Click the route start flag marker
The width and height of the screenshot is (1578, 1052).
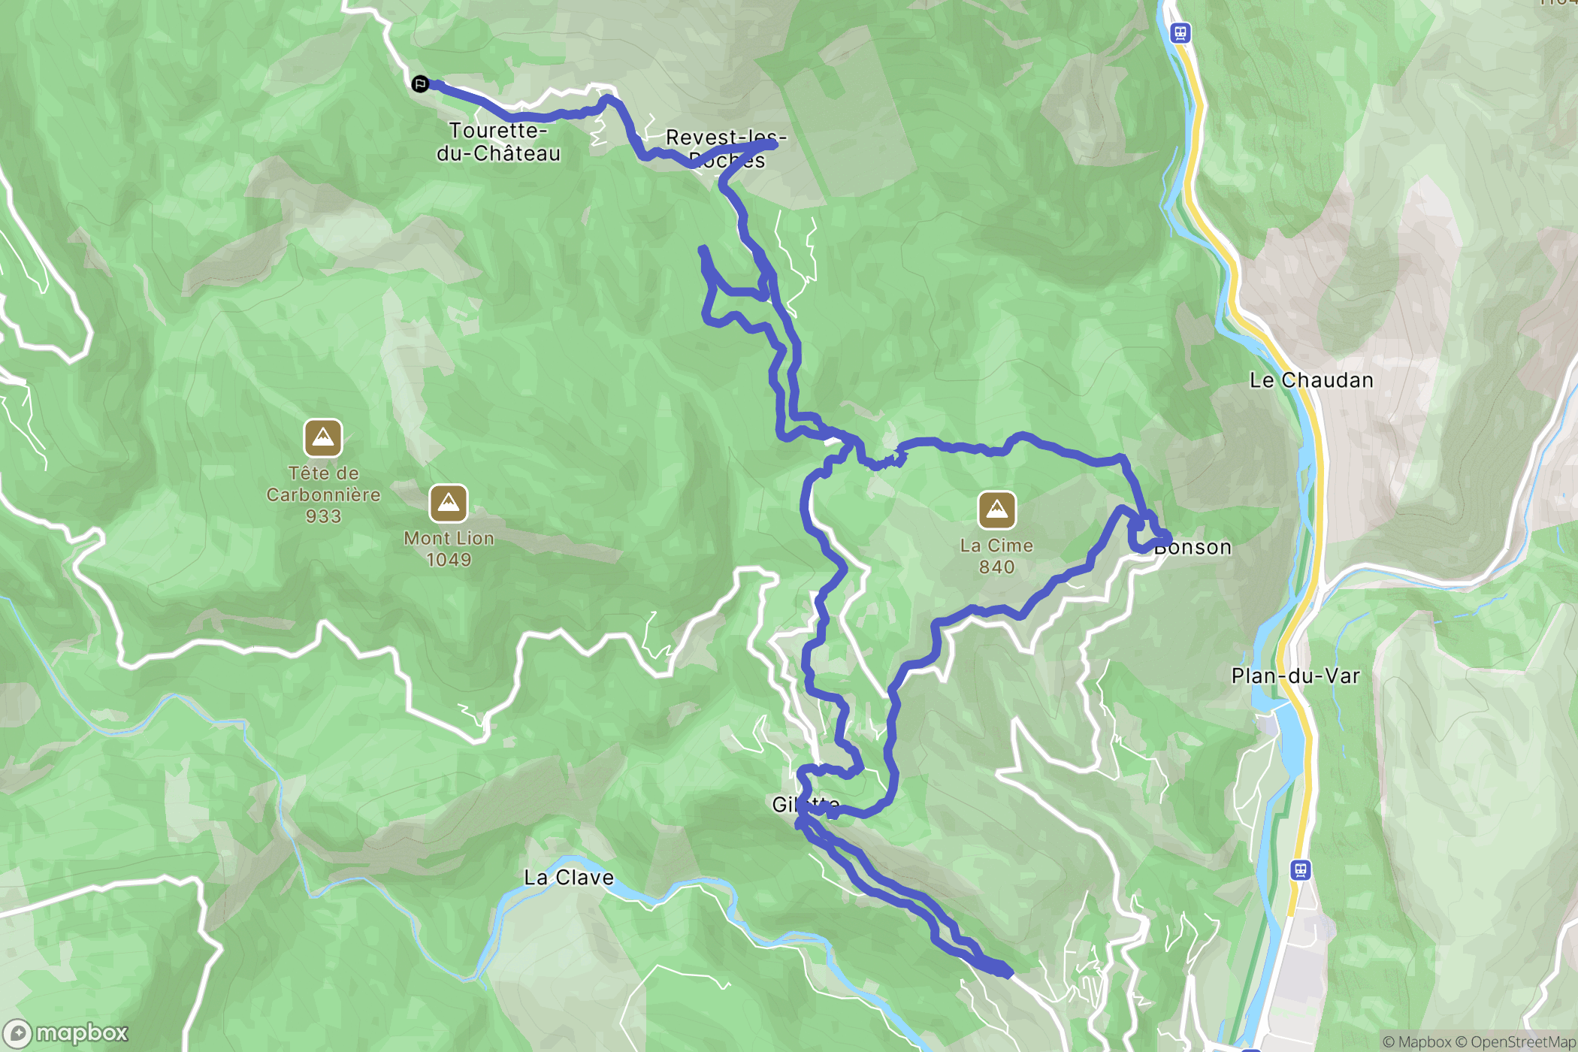420,83
